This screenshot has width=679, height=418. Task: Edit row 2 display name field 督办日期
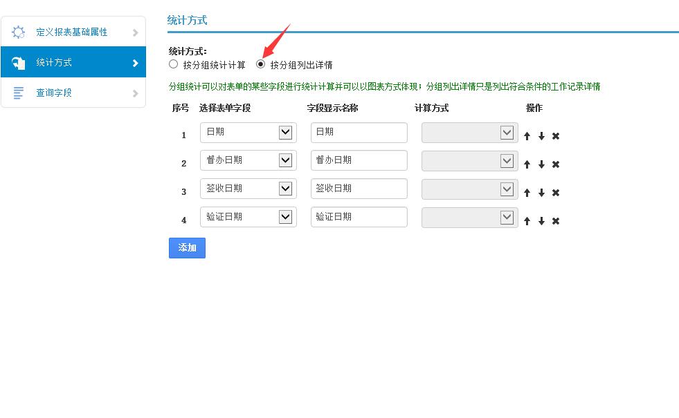[359, 160]
